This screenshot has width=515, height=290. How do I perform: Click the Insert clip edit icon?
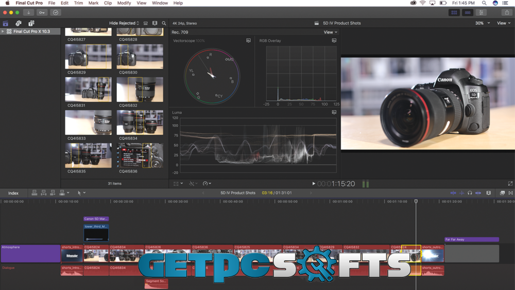[x=43, y=193]
